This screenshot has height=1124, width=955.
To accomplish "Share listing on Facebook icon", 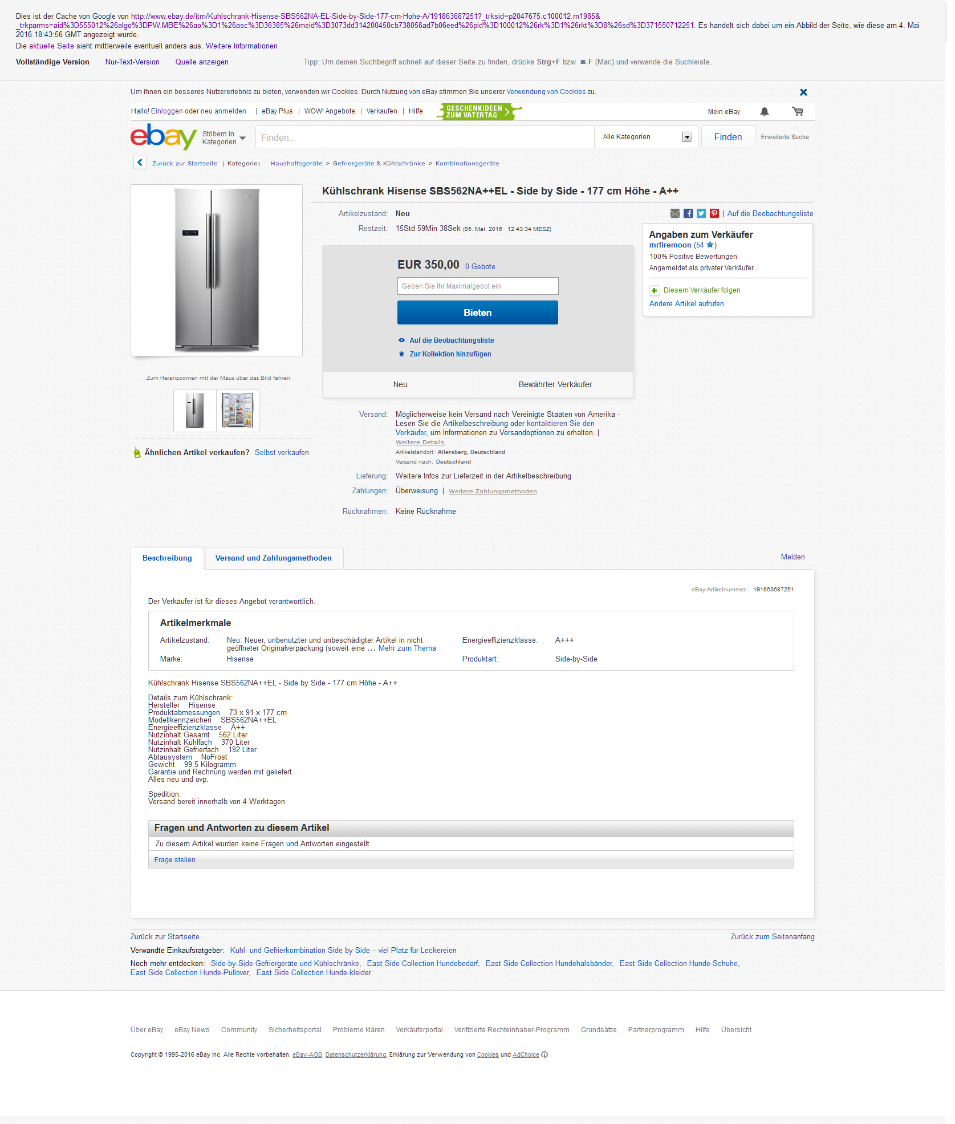I will click(x=688, y=214).
